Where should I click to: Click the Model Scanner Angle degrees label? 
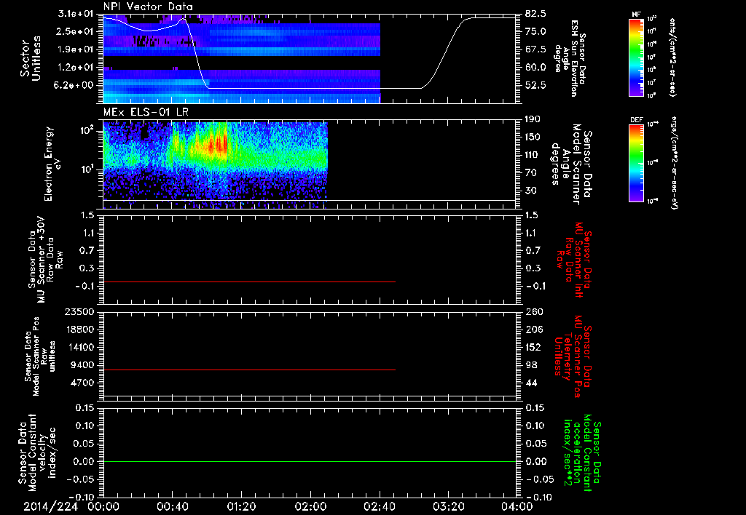click(x=571, y=164)
